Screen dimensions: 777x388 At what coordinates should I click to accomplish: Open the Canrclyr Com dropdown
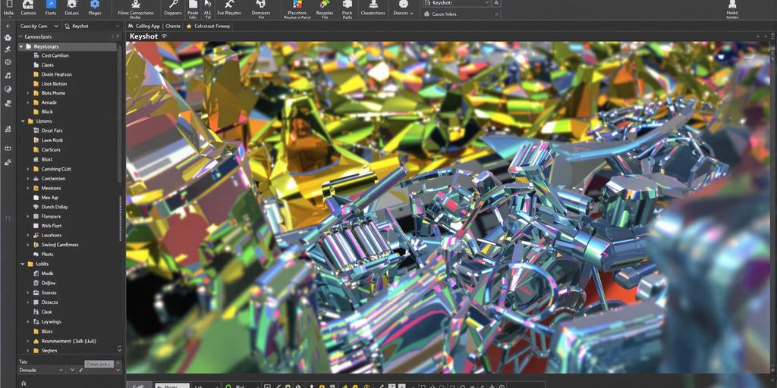39,26
